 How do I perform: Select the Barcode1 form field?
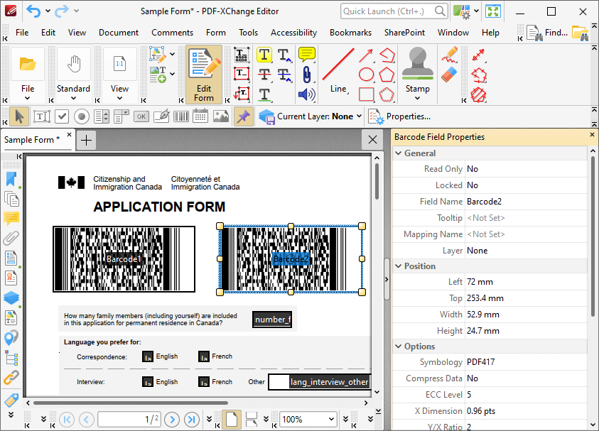pos(124,259)
